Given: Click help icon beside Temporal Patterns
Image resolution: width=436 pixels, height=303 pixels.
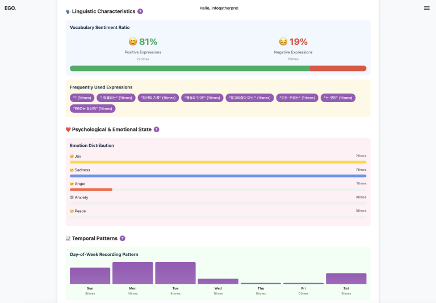Looking at the screenshot, I should 123,238.
